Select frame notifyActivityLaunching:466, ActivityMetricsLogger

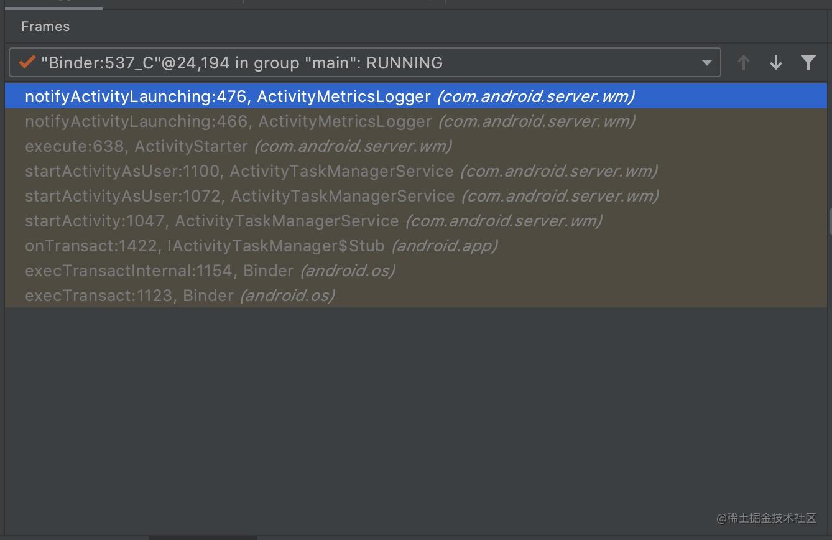416,121
